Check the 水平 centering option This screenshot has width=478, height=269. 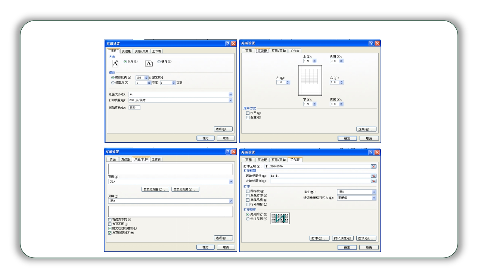[x=247, y=114]
